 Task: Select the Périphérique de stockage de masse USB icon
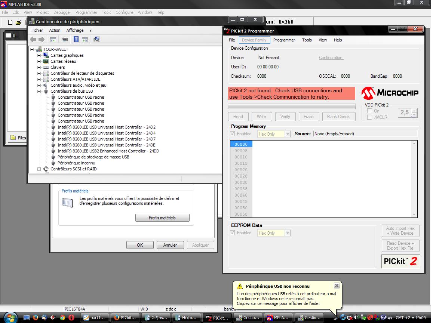click(53, 157)
